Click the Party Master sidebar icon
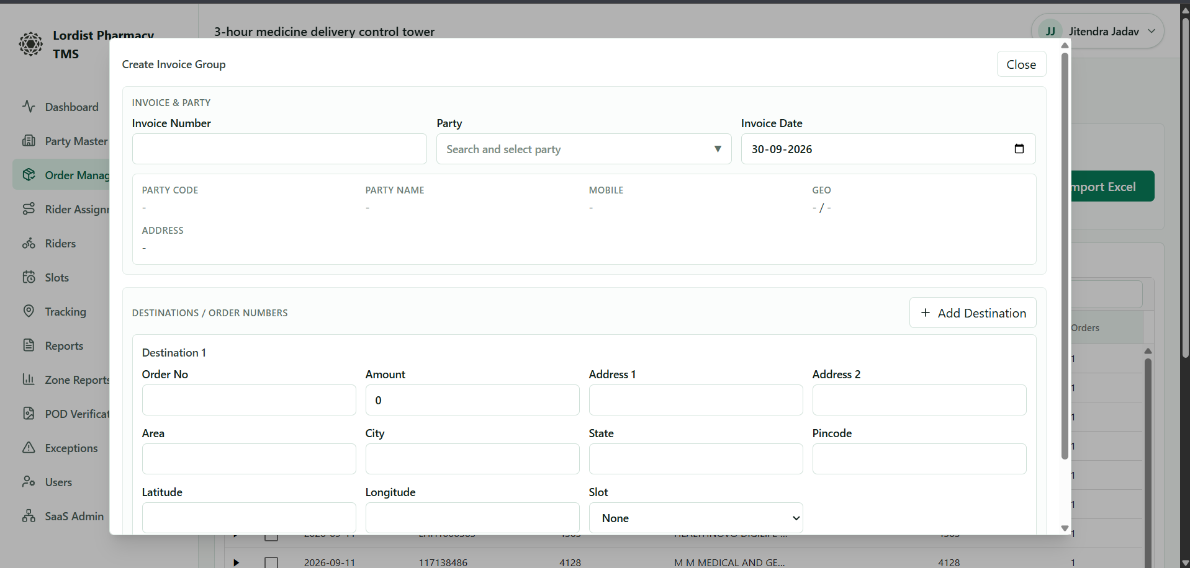The height and width of the screenshot is (568, 1190). click(29, 141)
